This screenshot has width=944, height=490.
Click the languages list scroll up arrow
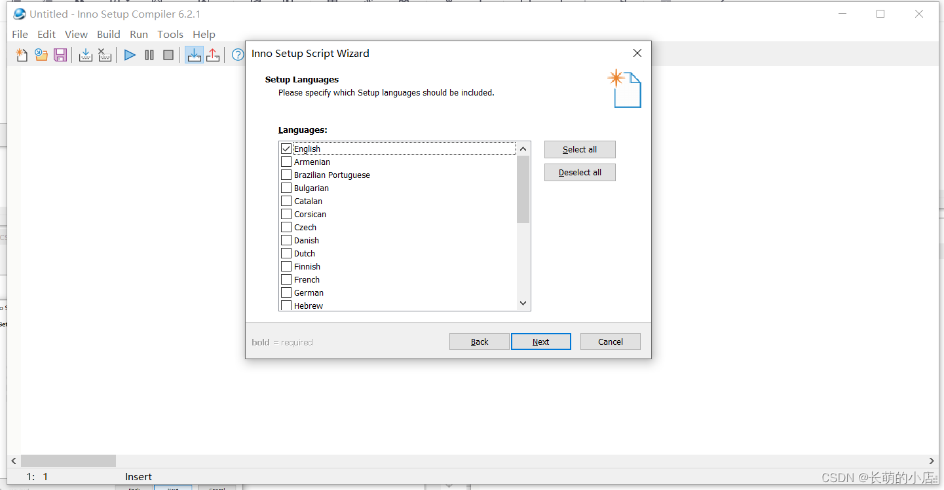click(523, 149)
